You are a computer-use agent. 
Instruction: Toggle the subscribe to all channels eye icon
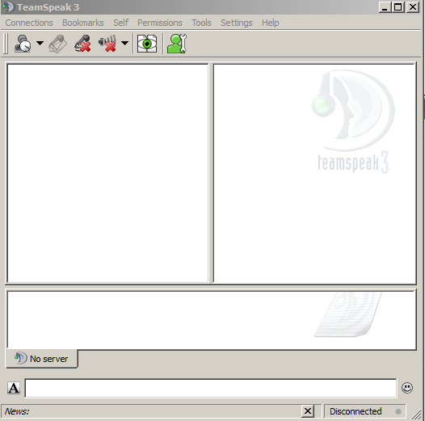coord(147,44)
